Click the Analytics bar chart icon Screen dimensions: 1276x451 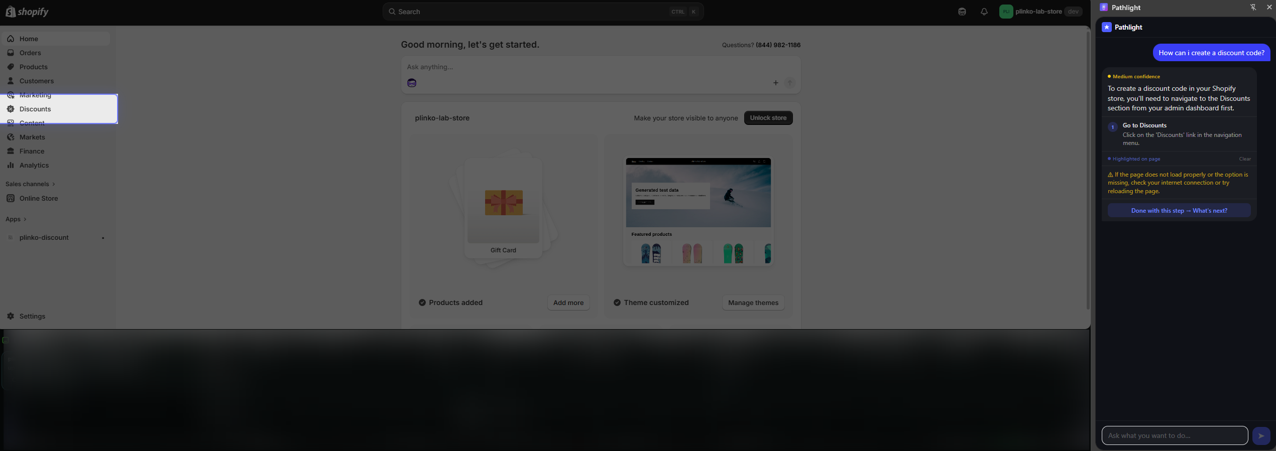(x=11, y=165)
